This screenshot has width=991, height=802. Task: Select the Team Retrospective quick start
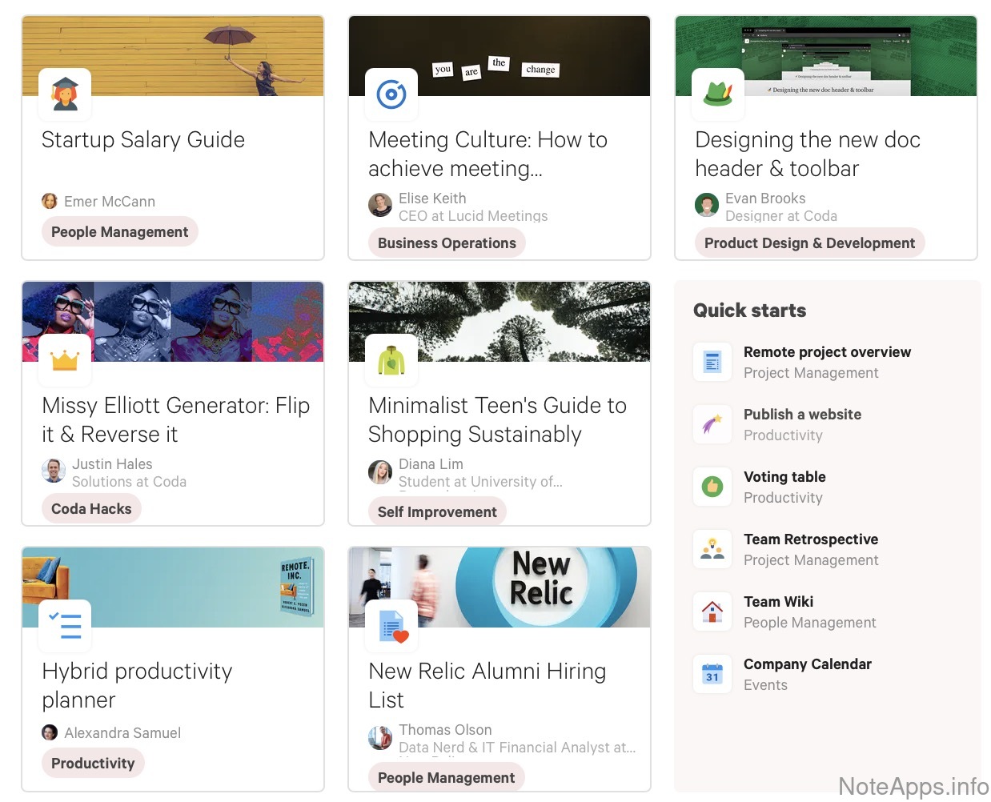tap(810, 539)
